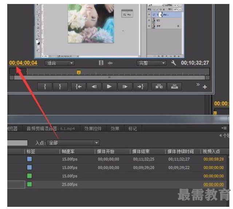Click the Mark In bracket button
This screenshot has width=233, height=209.
45,86
